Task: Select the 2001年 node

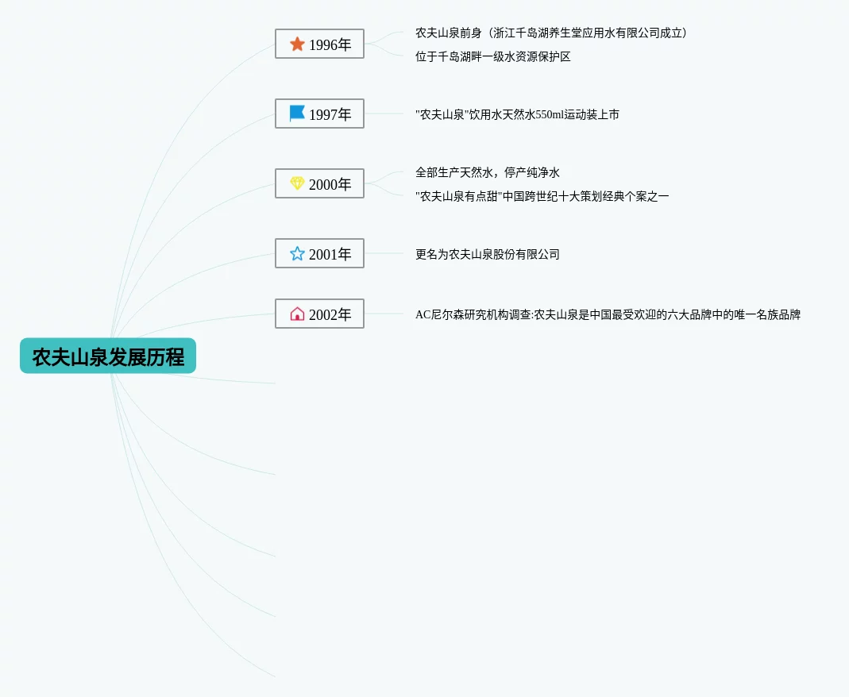Action: coord(319,253)
